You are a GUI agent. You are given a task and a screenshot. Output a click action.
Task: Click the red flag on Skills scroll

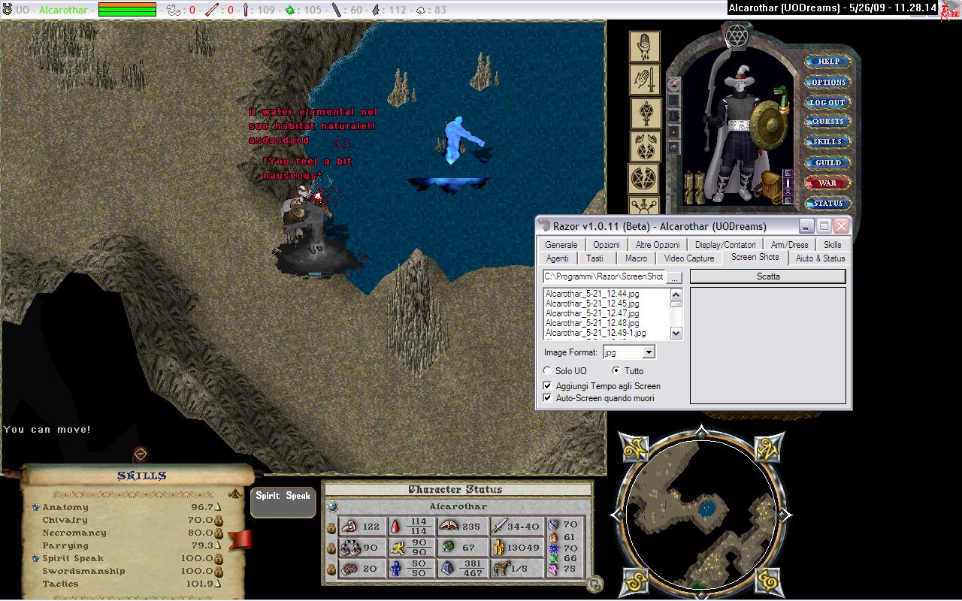(x=240, y=539)
